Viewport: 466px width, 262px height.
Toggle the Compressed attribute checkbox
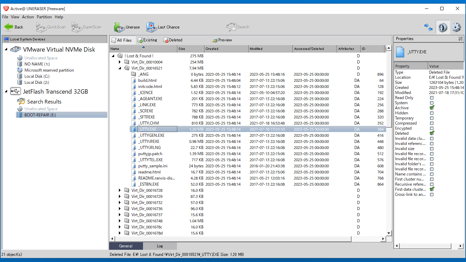(432, 123)
